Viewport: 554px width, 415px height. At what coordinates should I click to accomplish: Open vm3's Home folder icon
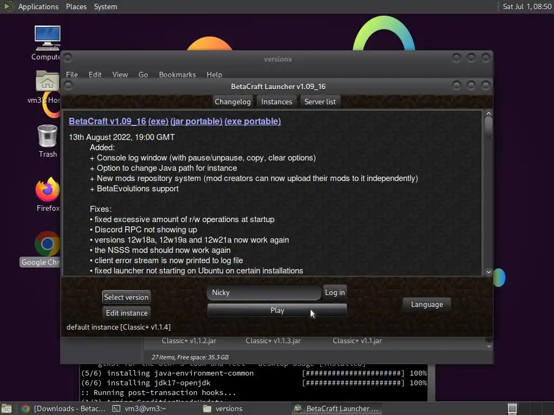click(47, 87)
